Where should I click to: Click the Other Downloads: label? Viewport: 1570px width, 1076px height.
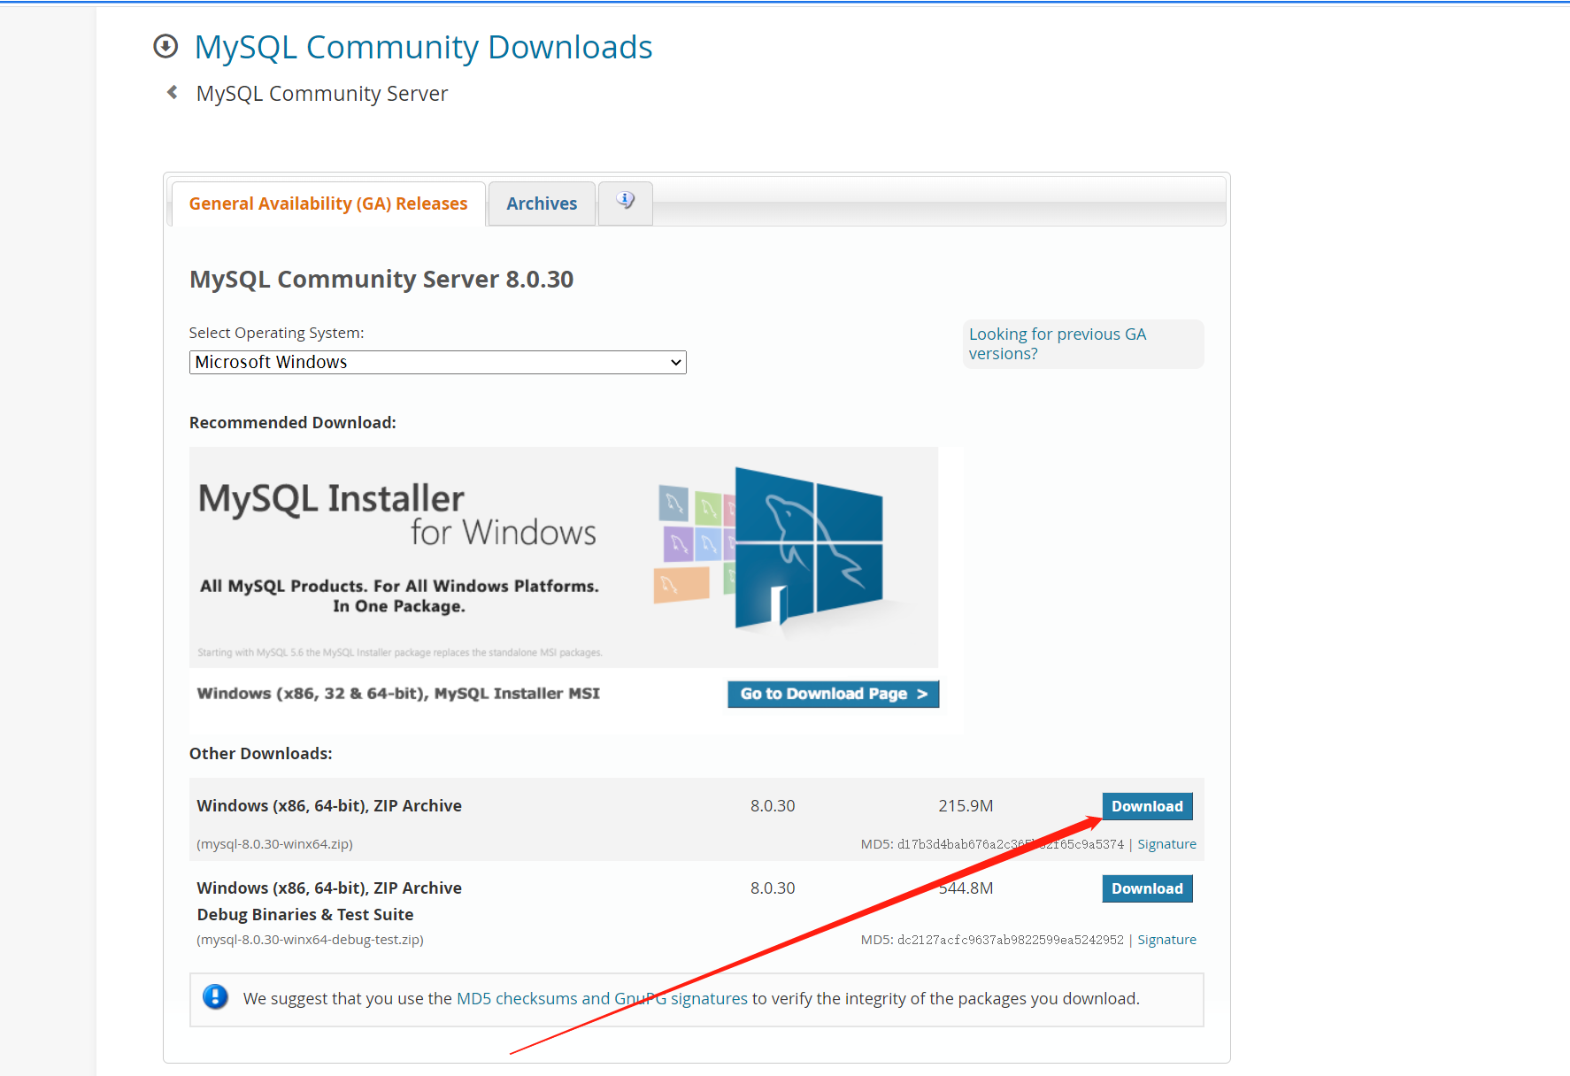(x=261, y=754)
